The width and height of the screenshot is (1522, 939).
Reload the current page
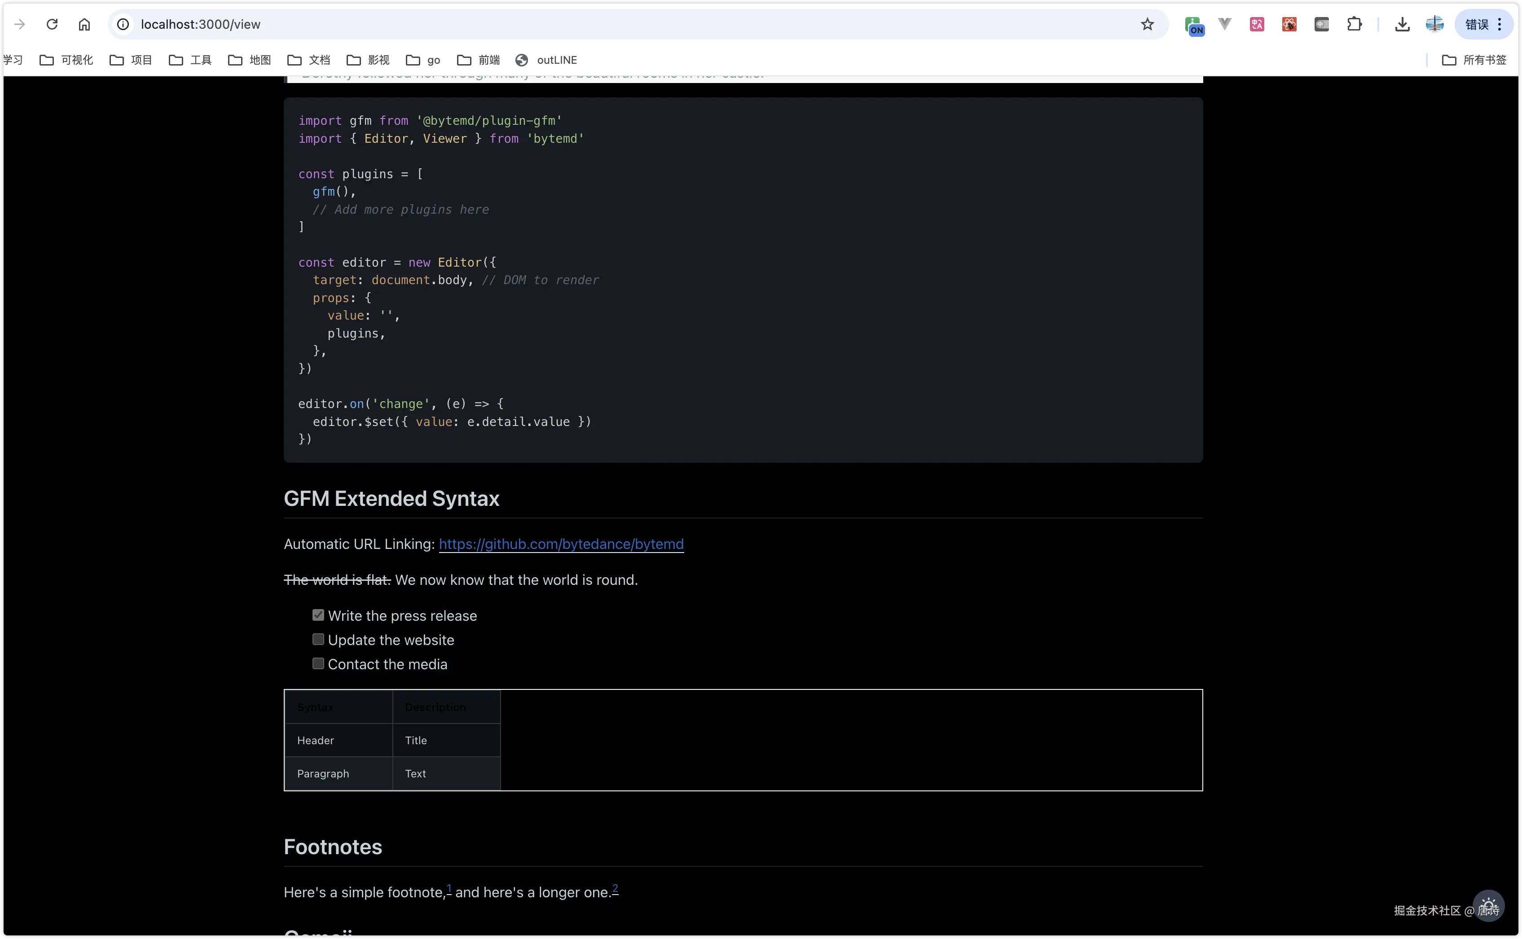[52, 24]
